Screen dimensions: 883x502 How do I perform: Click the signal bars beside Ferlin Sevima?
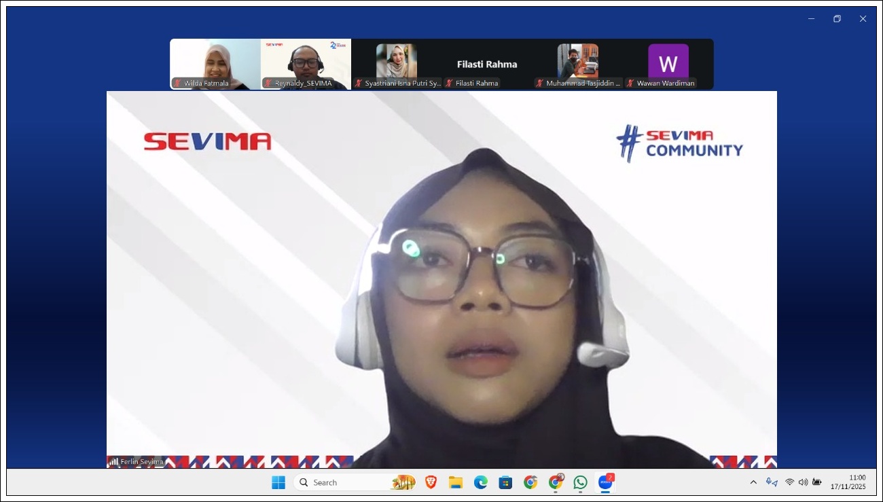pos(113,462)
